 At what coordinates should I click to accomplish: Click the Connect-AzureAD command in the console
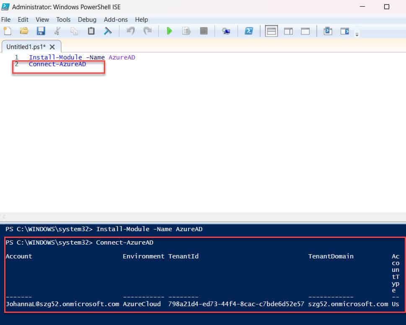(x=124, y=242)
